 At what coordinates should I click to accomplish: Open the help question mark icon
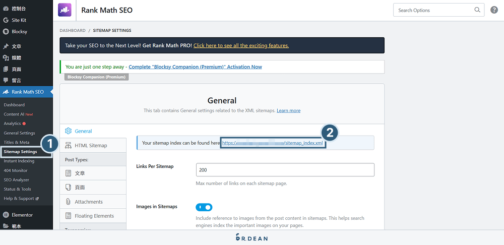494,10
